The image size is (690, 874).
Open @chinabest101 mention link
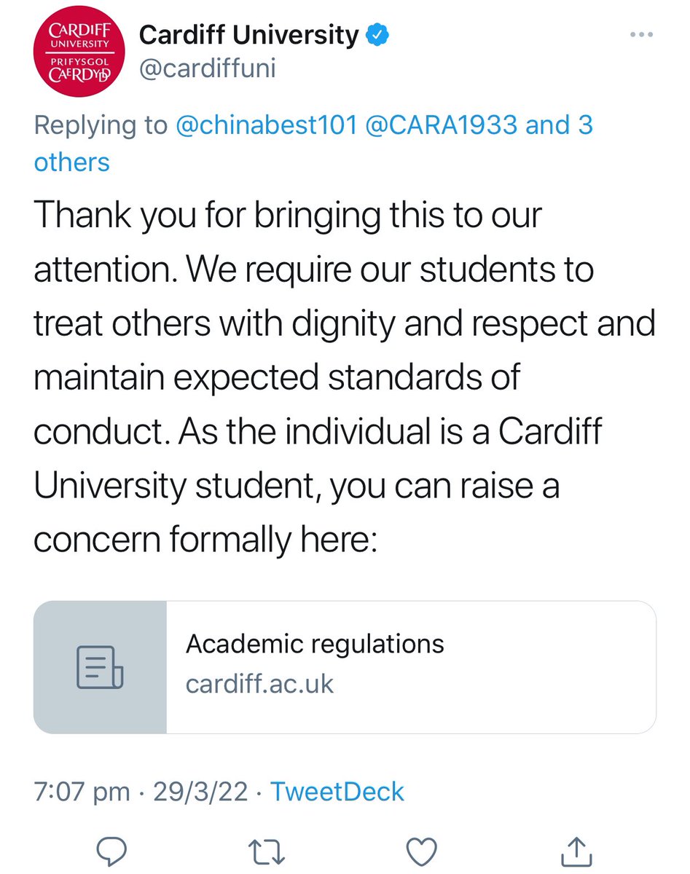point(267,125)
